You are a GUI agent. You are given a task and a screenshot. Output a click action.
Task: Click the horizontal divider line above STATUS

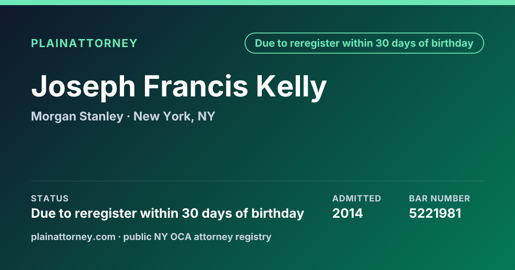tap(257, 181)
